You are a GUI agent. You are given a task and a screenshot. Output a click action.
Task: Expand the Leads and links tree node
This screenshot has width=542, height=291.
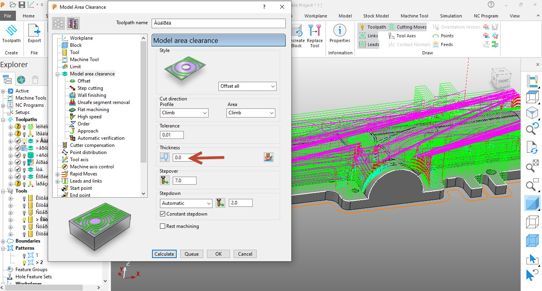(58, 181)
